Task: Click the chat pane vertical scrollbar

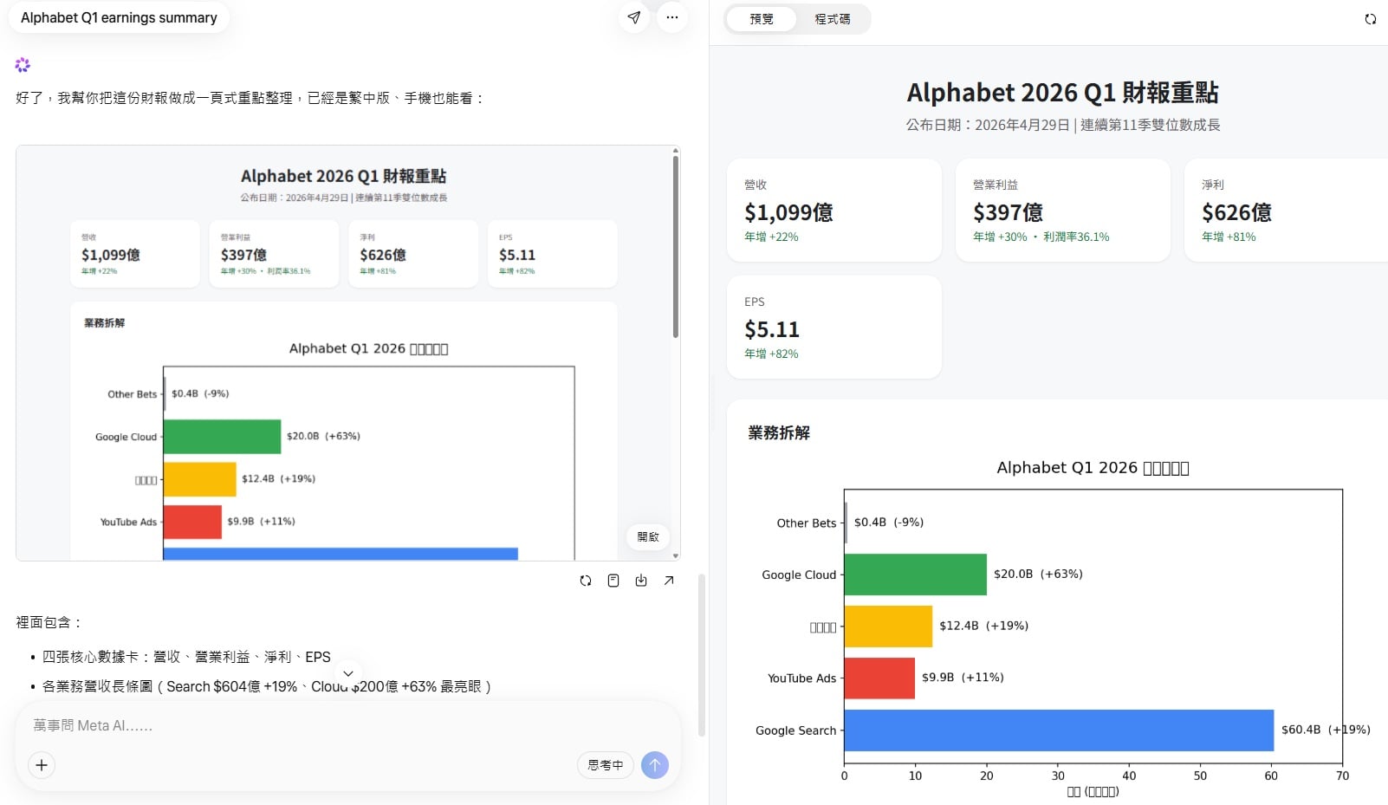Action: (x=701, y=654)
